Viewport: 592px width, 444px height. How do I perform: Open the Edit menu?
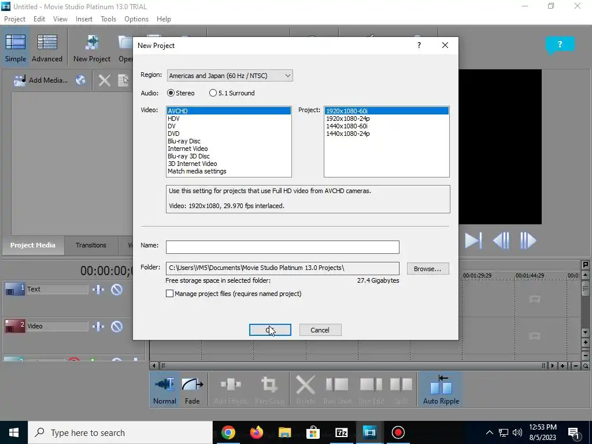pos(39,19)
